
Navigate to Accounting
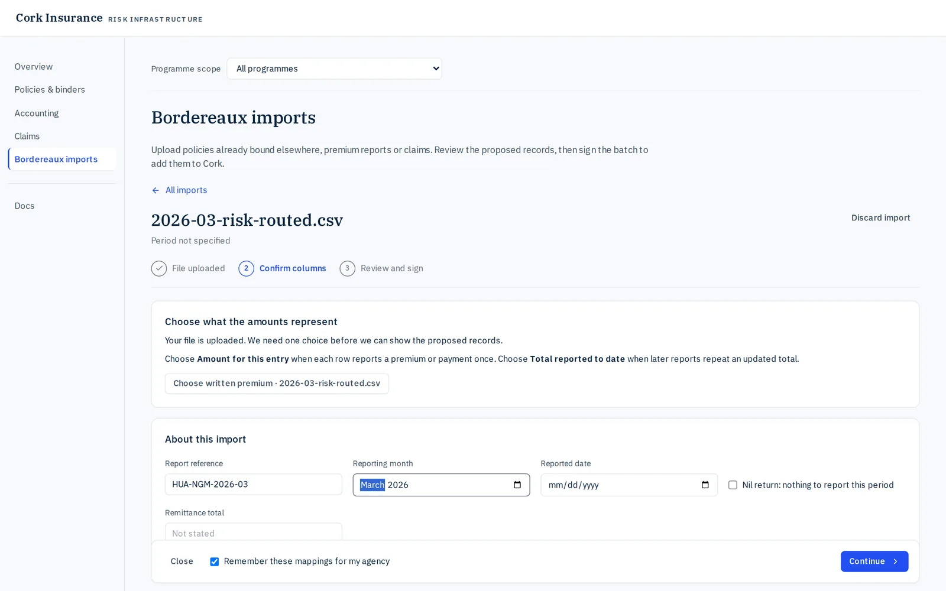click(37, 113)
